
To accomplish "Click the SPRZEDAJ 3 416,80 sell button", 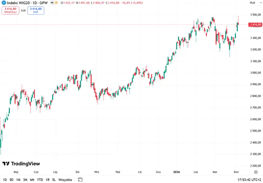I will pyautogui.click(x=11, y=10).
